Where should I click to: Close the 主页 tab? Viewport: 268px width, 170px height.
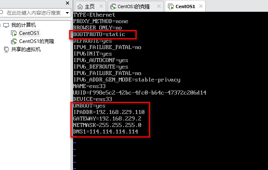click(x=101, y=6)
